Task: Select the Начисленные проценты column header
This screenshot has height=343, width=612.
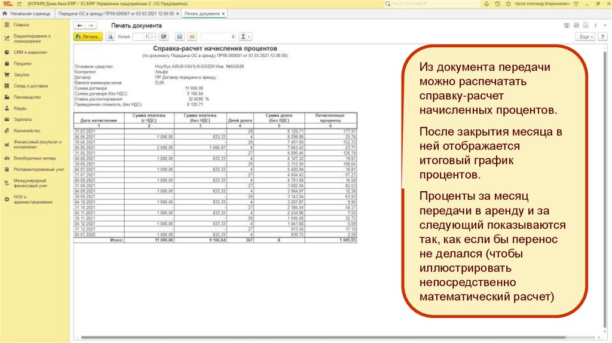Action: point(330,118)
